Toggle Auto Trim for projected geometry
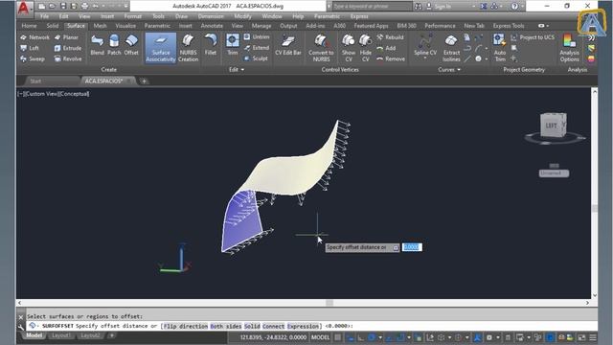613x345 pixels. click(500, 48)
